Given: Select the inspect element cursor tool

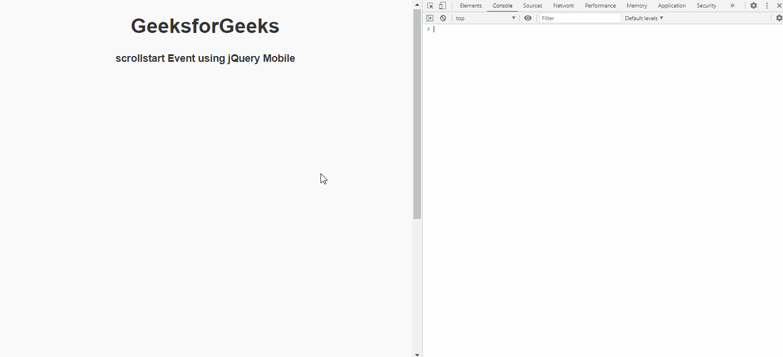Looking at the screenshot, I should point(430,5).
